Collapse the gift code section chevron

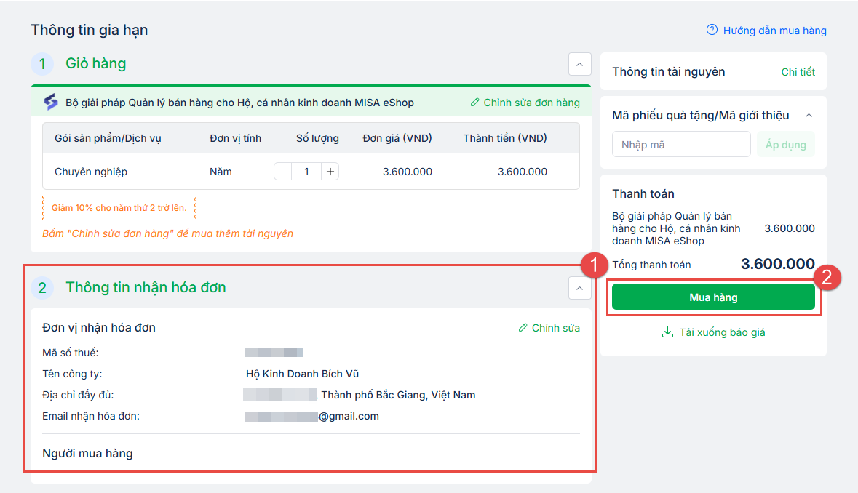point(809,116)
